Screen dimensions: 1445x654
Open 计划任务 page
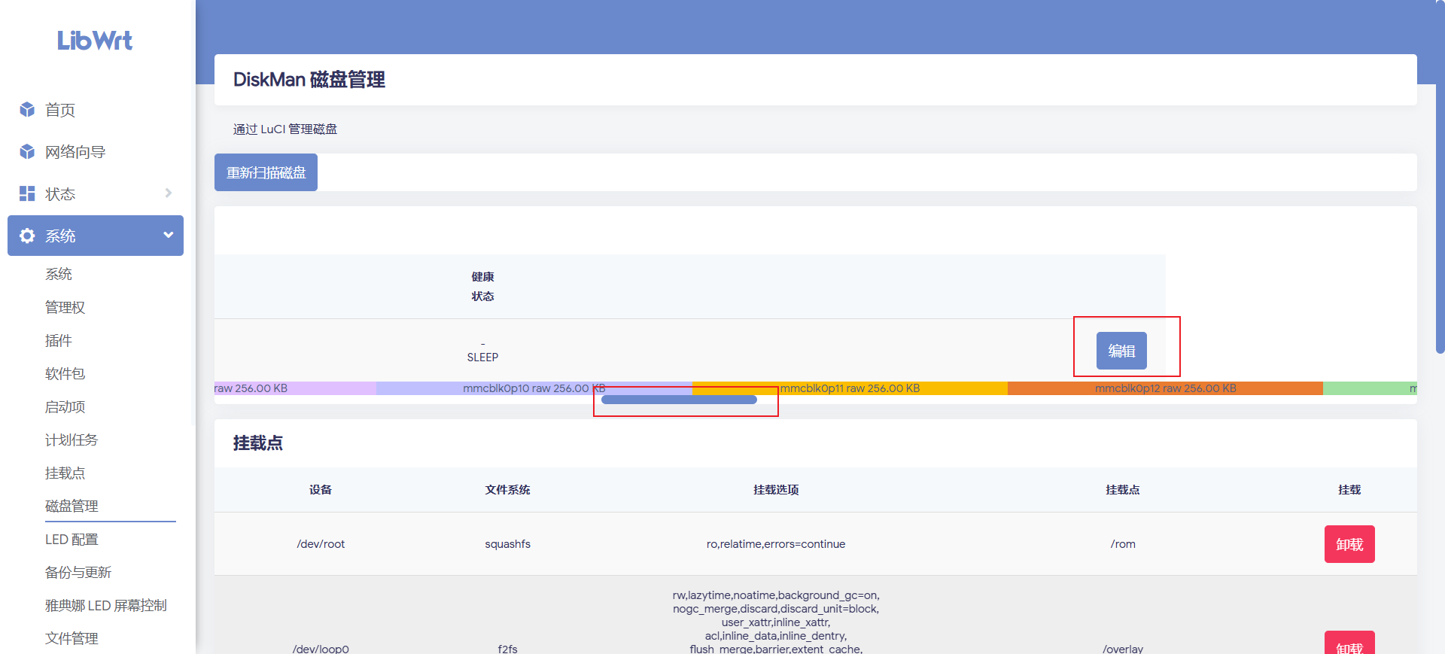coord(71,440)
